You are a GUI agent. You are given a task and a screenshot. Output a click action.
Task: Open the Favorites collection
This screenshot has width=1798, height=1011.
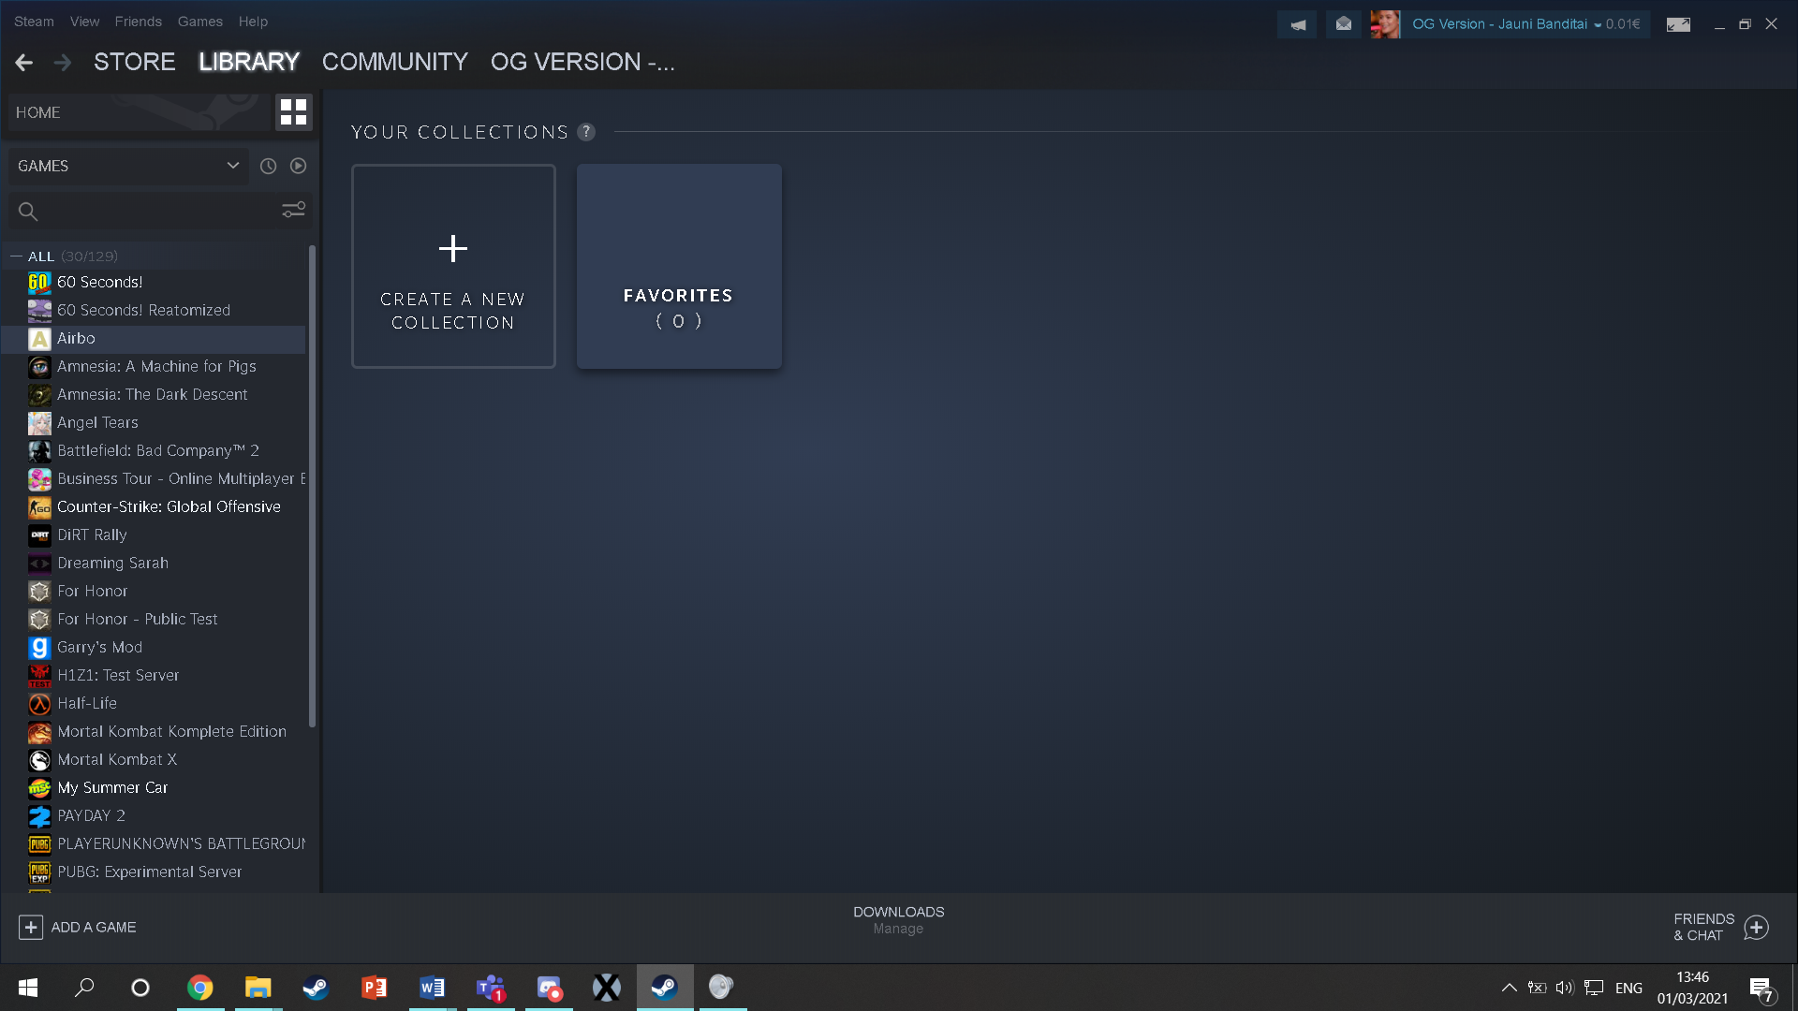coord(679,266)
